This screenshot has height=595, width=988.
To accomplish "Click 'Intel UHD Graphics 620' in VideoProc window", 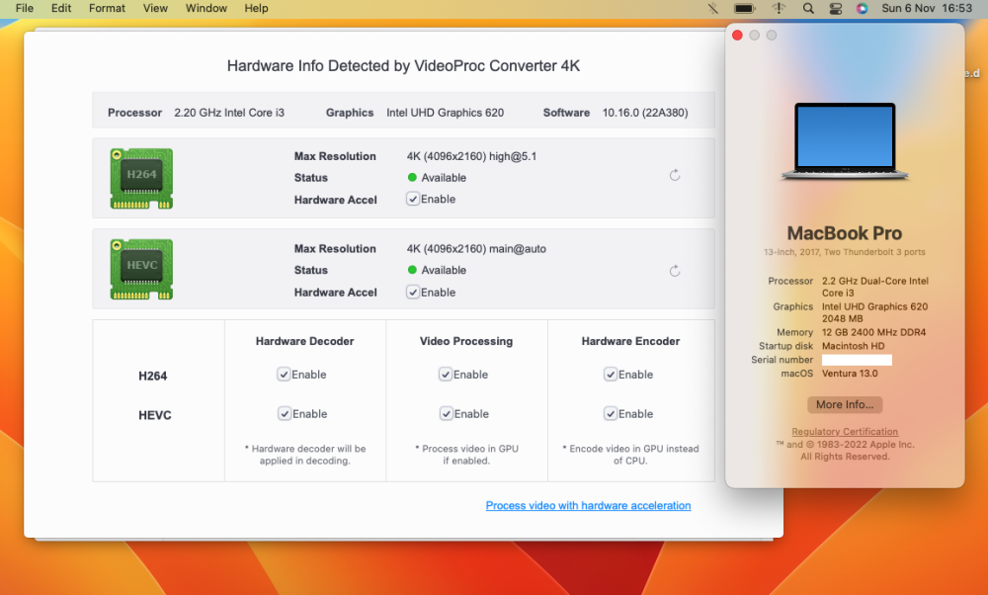I will tap(445, 113).
